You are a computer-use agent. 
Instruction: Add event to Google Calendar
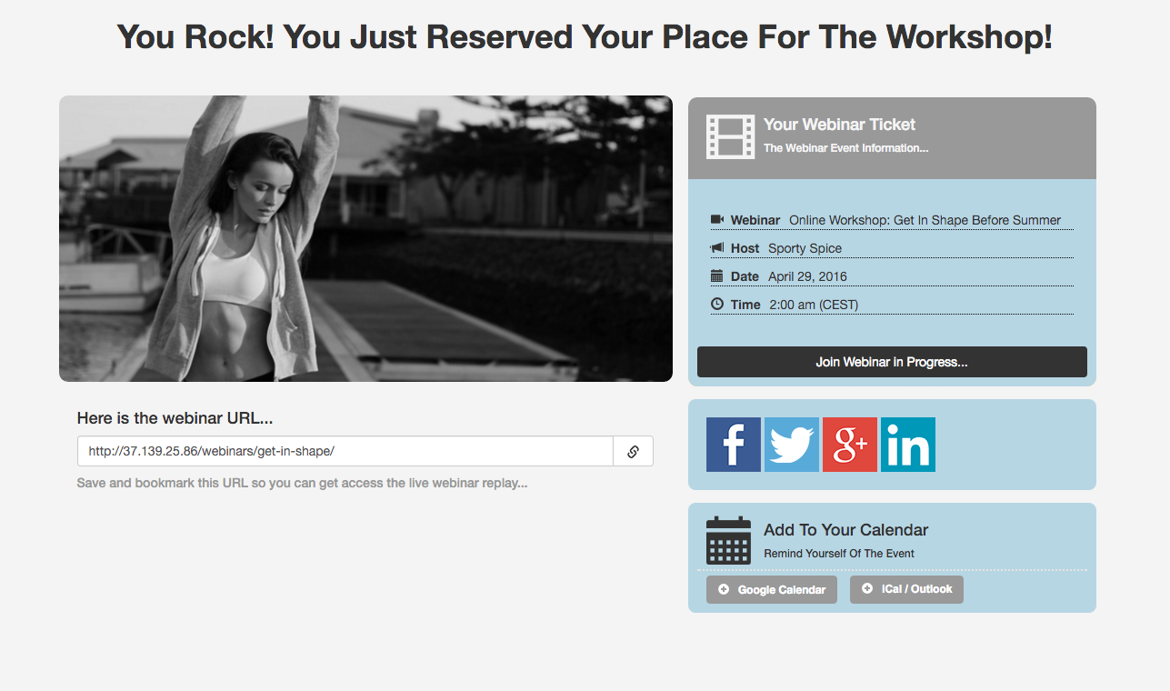[x=771, y=589]
